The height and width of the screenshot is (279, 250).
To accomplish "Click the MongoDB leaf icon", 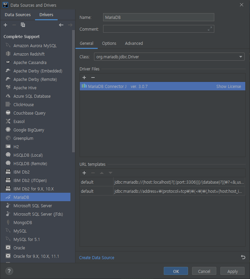I will 8,222.
